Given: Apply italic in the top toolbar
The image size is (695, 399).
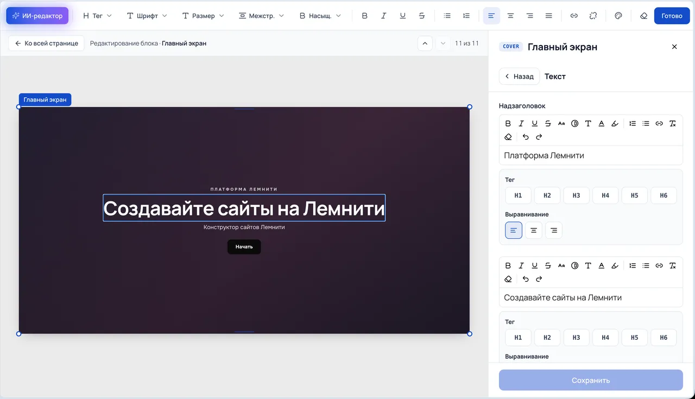Looking at the screenshot, I should [384, 16].
